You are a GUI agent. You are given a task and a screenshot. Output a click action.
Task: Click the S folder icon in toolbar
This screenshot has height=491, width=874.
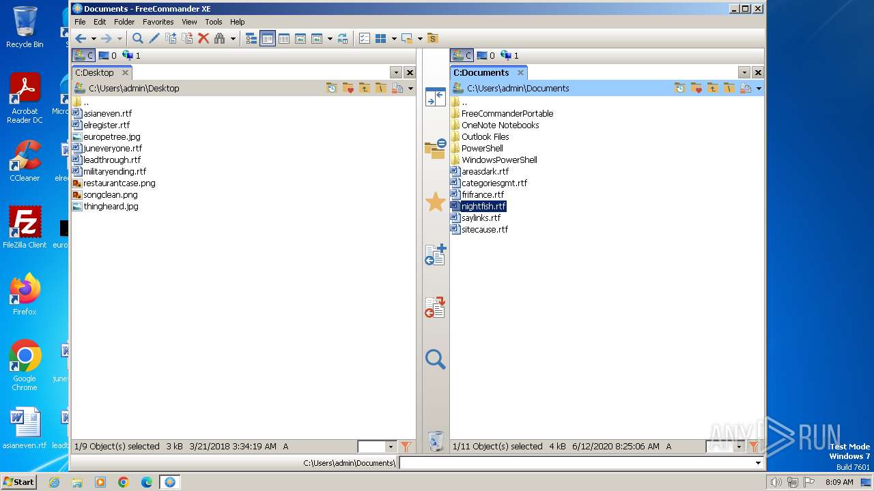tap(432, 39)
